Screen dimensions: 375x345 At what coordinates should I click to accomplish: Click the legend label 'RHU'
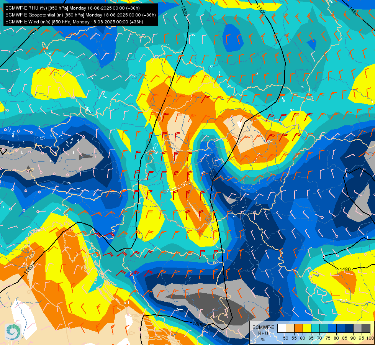pyautogui.click(x=263, y=333)
